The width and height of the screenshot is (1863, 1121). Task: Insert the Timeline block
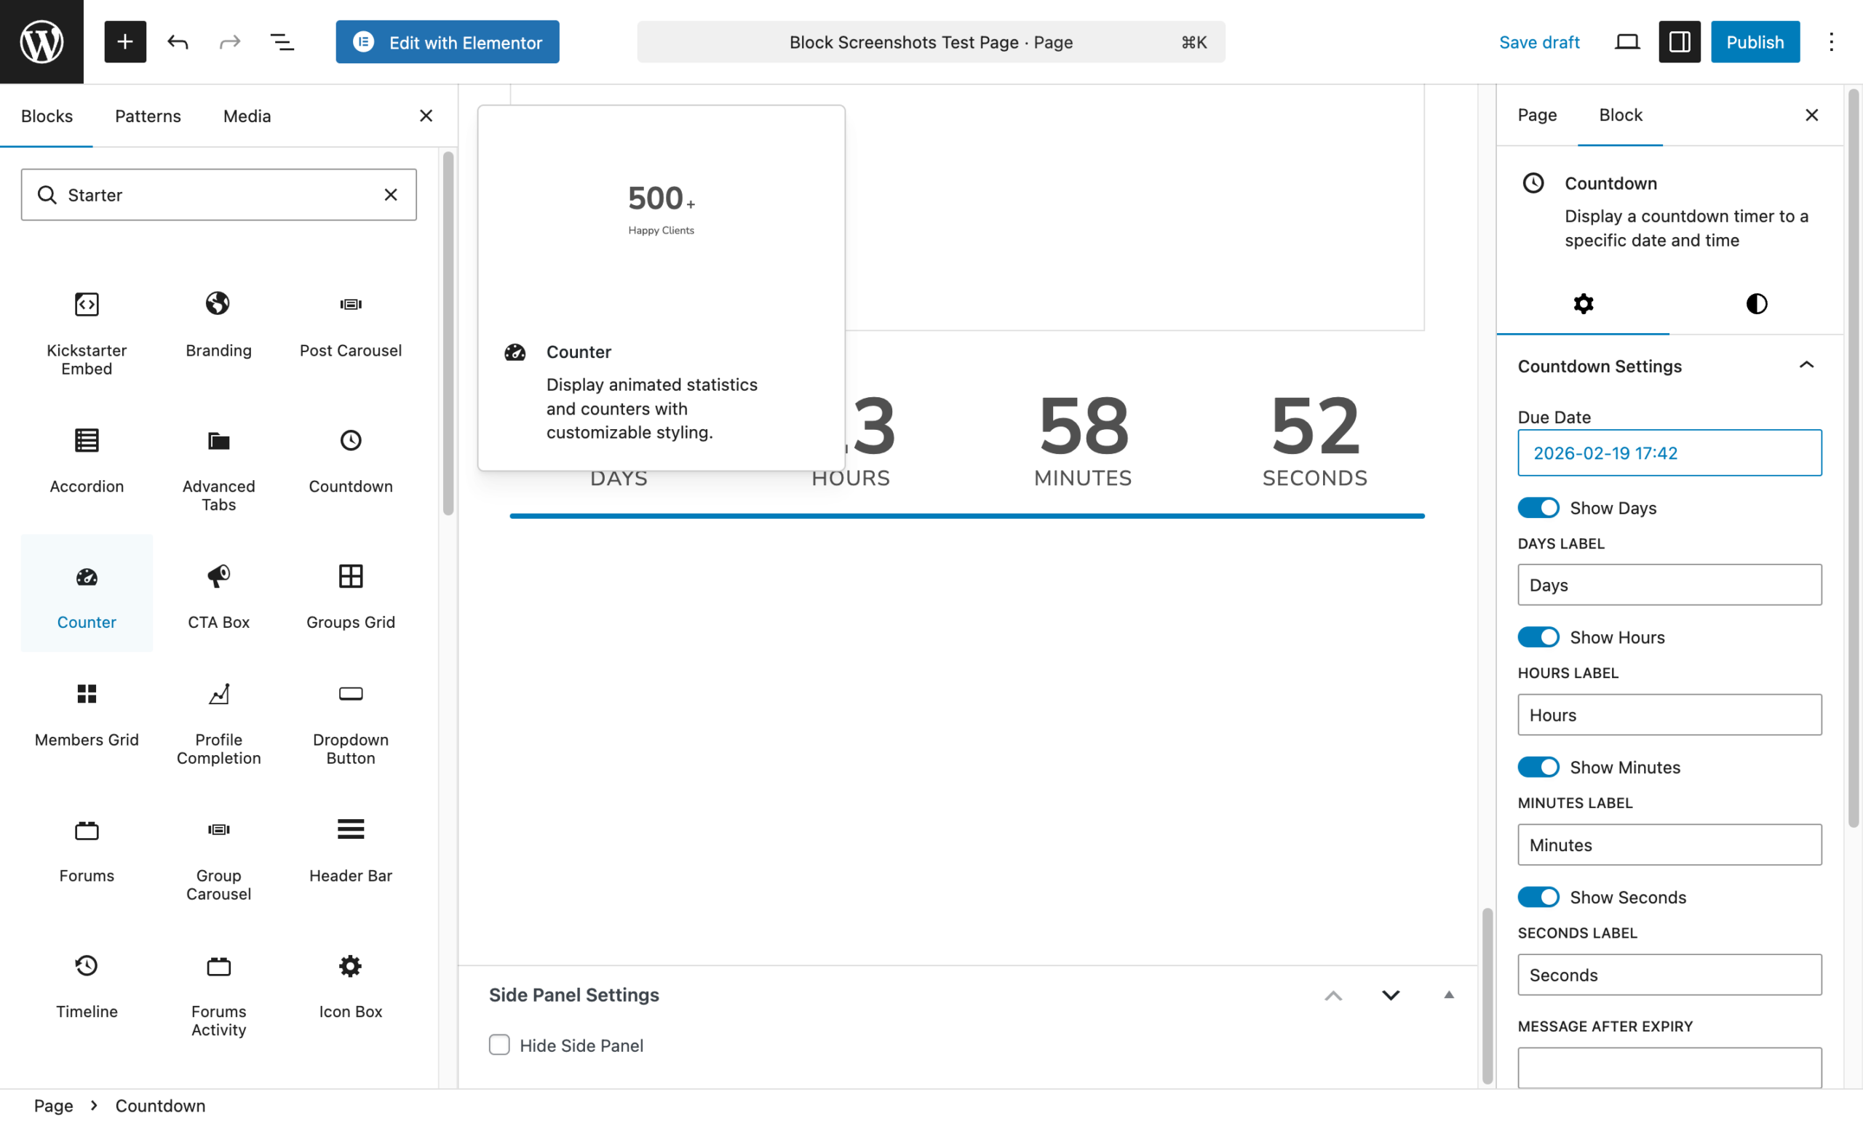pyautogui.click(x=87, y=986)
